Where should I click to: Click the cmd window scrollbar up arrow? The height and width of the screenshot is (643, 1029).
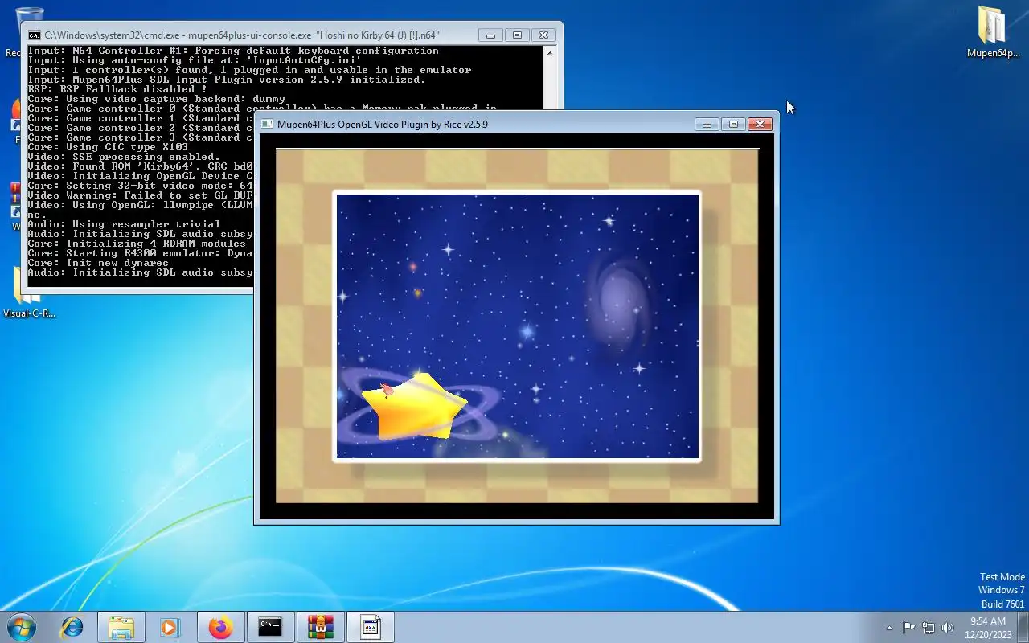(x=550, y=53)
